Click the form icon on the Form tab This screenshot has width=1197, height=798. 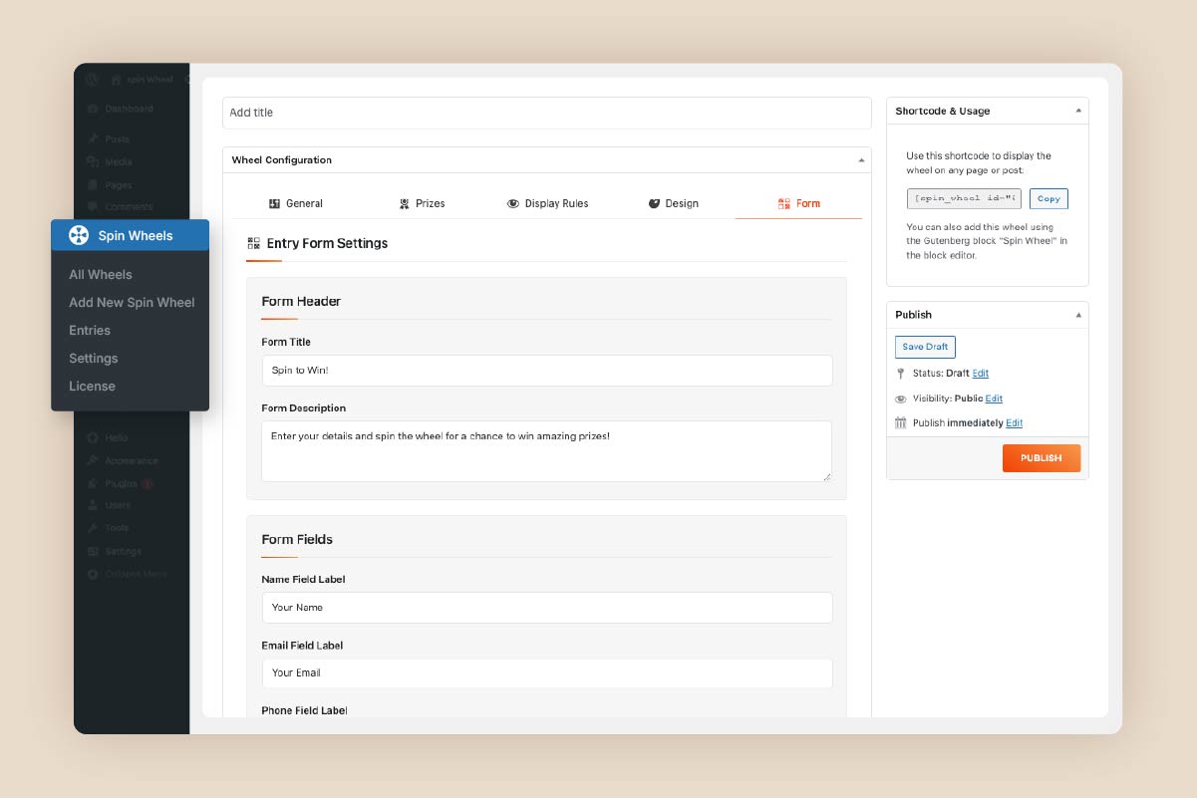(x=782, y=203)
